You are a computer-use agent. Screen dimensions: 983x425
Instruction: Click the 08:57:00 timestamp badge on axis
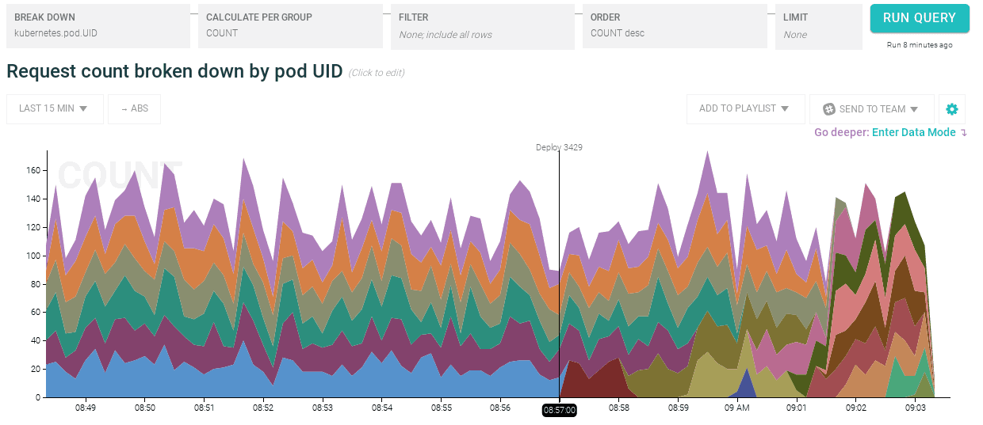(559, 410)
